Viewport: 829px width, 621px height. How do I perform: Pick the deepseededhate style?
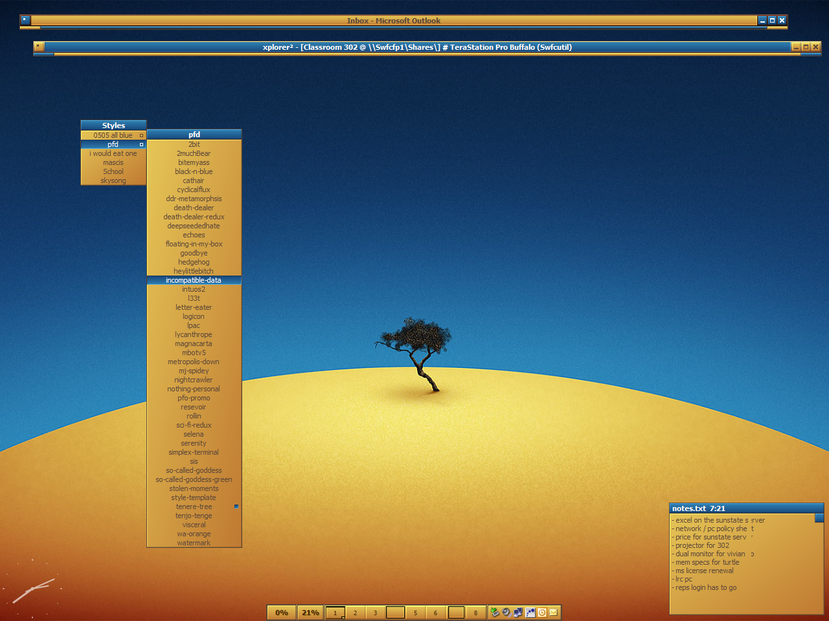pos(194,226)
